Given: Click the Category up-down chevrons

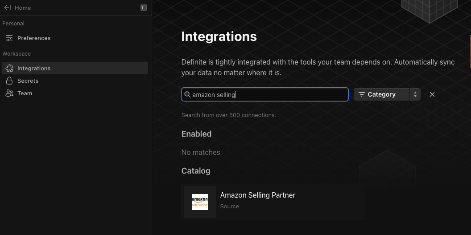Looking at the screenshot, I should coord(415,94).
